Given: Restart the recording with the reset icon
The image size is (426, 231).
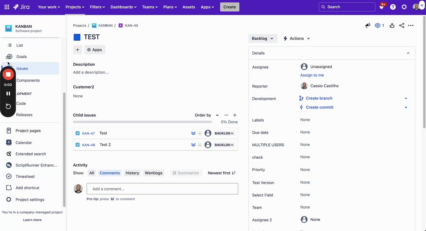Looking at the screenshot, I should coord(8,106).
